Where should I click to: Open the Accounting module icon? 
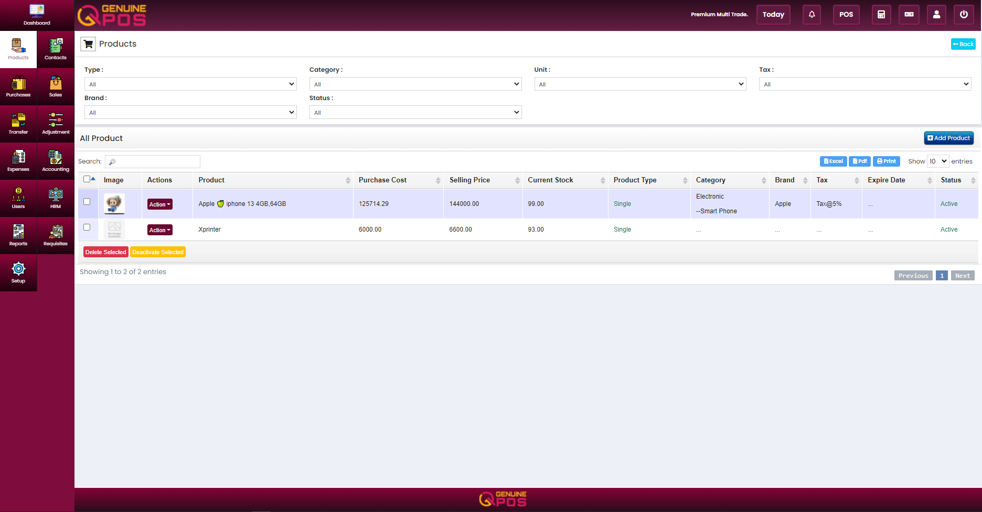pos(56,161)
